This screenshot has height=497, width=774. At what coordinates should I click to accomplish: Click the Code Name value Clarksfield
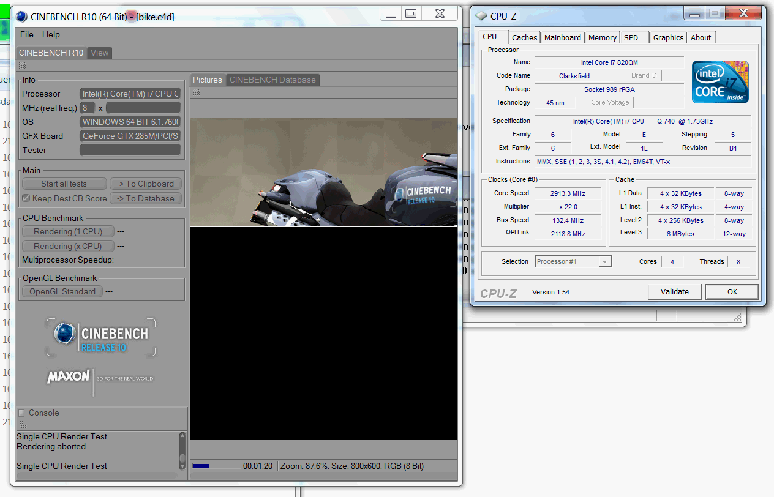coord(574,76)
